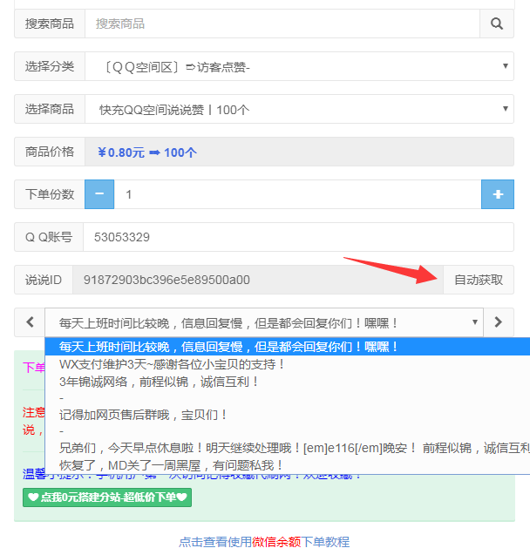Go to previous announcement with left chevron
Screen dimensions: 530x555
[x=30, y=321]
